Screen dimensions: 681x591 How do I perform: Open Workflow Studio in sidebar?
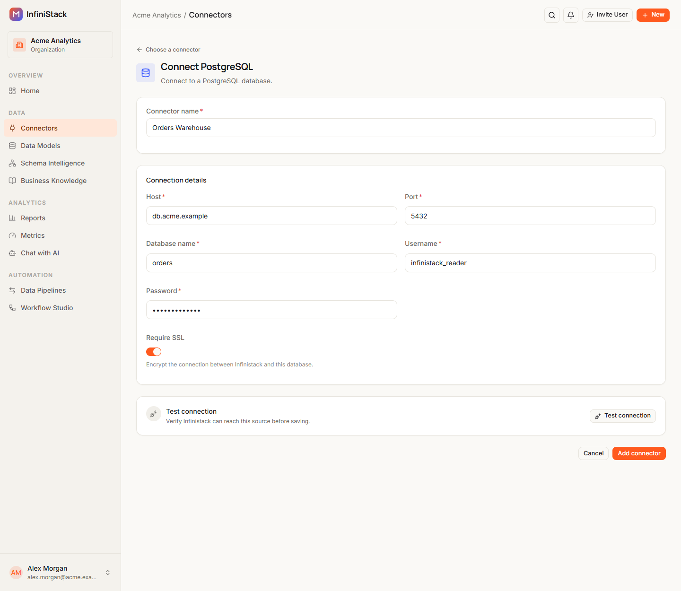pos(60,308)
